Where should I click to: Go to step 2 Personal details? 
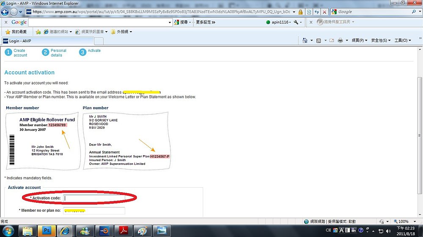pyautogui.click(x=54, y=53)
